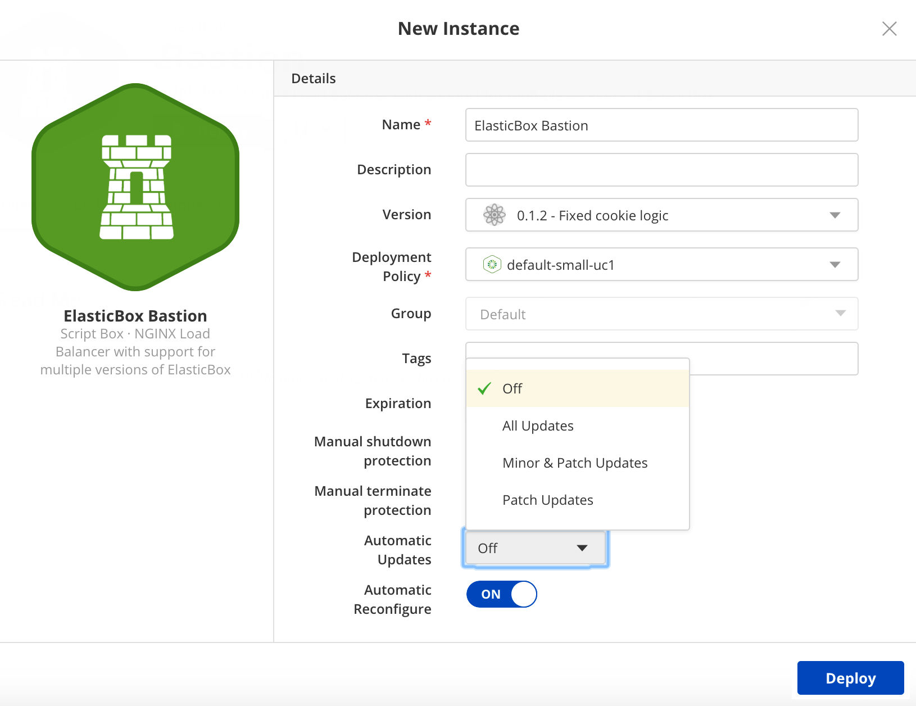Turn off the Automatic Reconfigure toggle
916x706 pixels.
502,594
